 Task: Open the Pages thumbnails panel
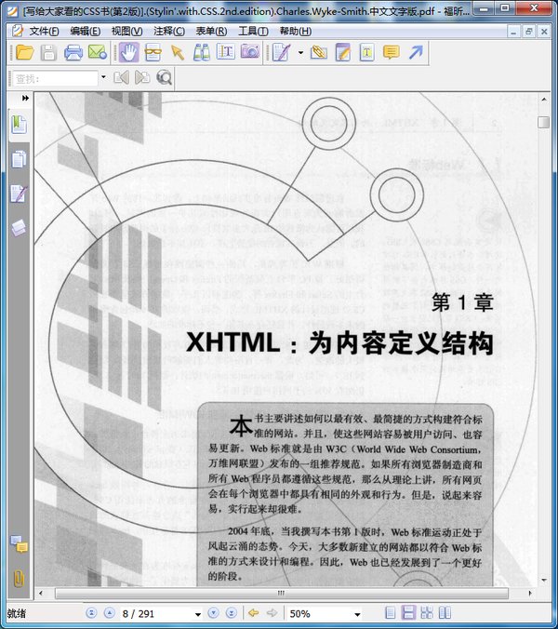pos(19,159)
